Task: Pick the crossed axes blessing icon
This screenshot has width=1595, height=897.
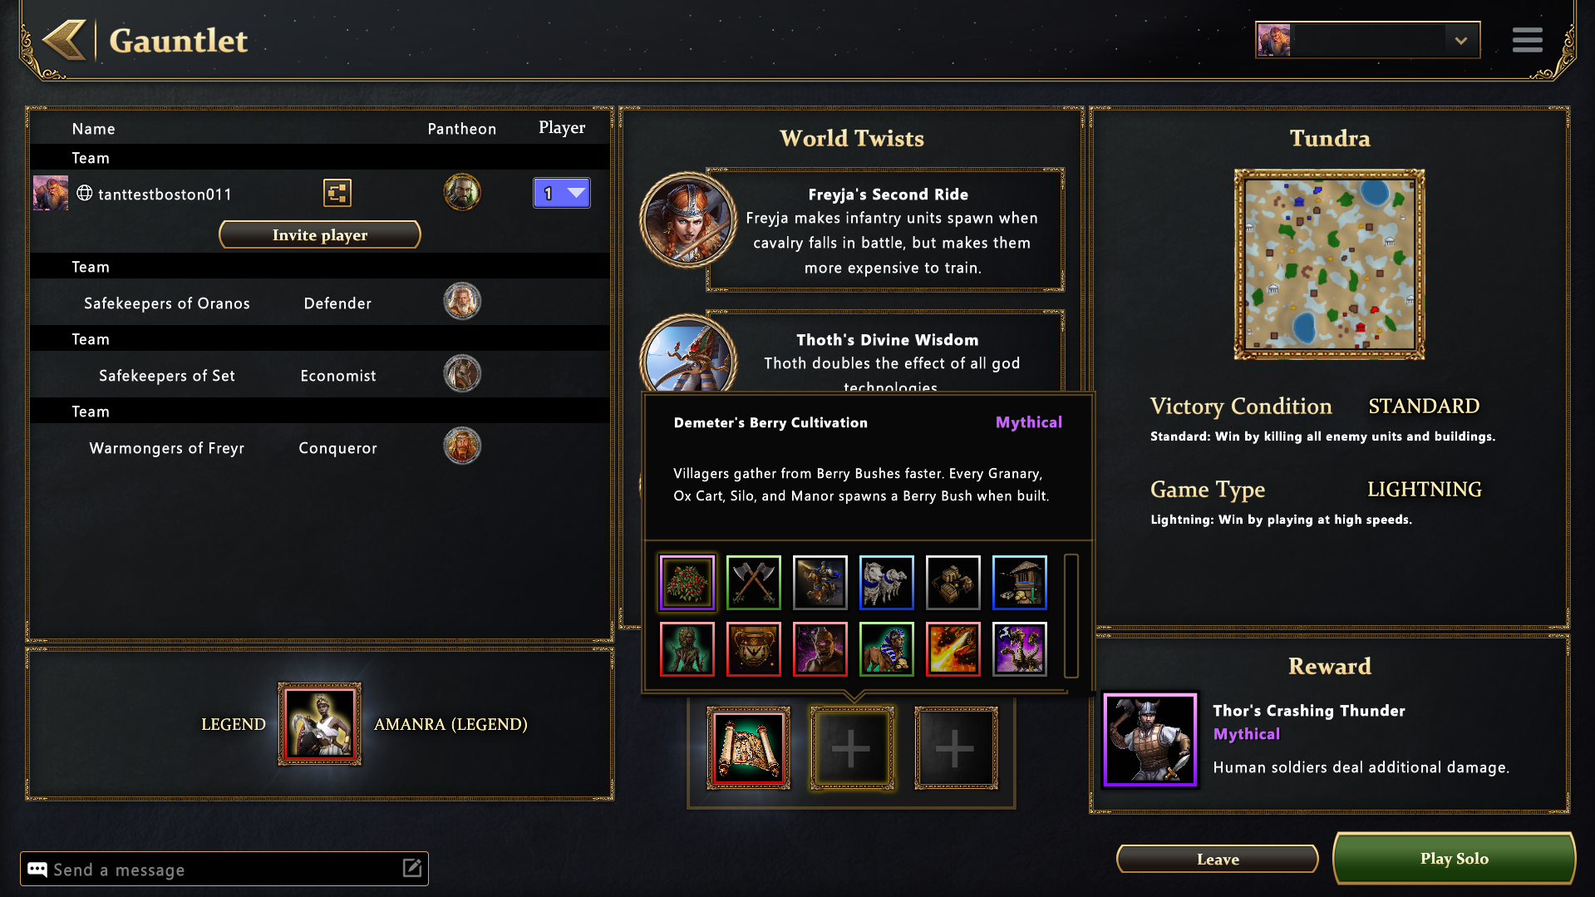Action: click(753, 582)
